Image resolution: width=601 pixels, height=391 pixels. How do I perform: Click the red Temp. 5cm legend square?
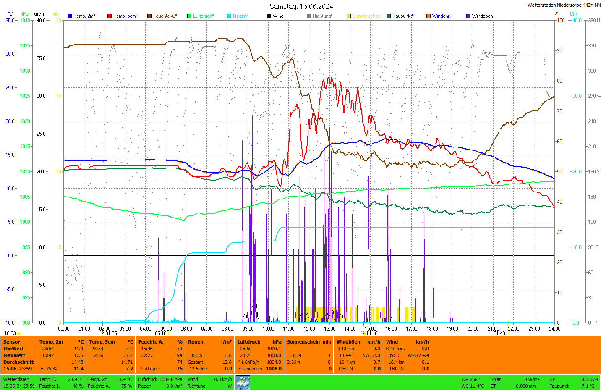pos(110,16)
